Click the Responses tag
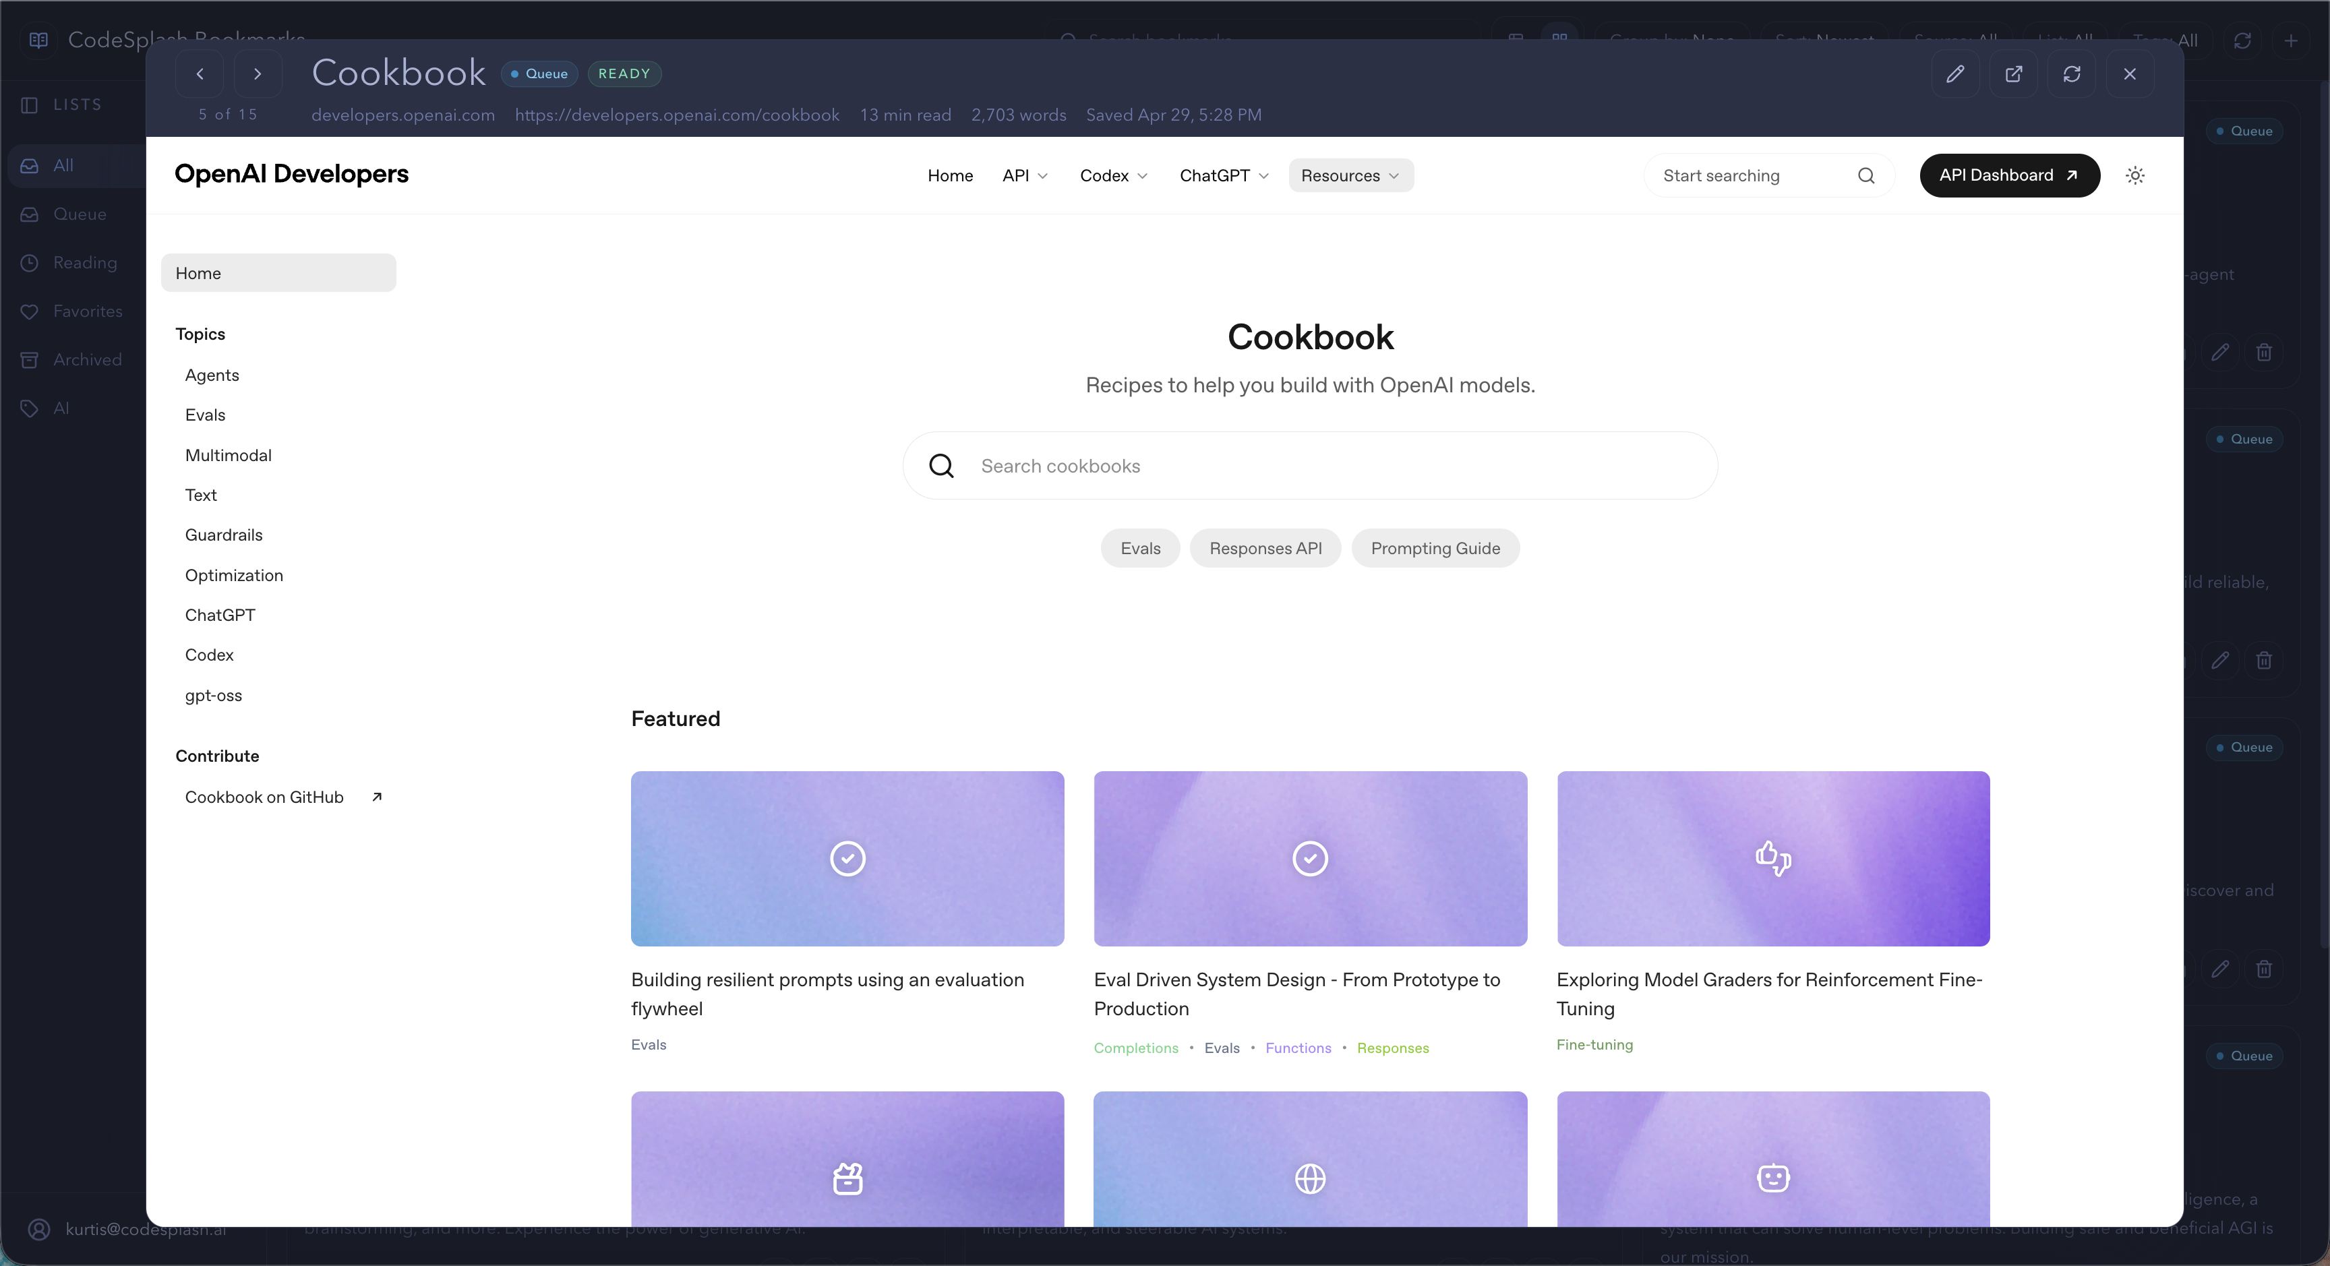Screen dimensions: 2330x1266 (x=1393, y=1048)
